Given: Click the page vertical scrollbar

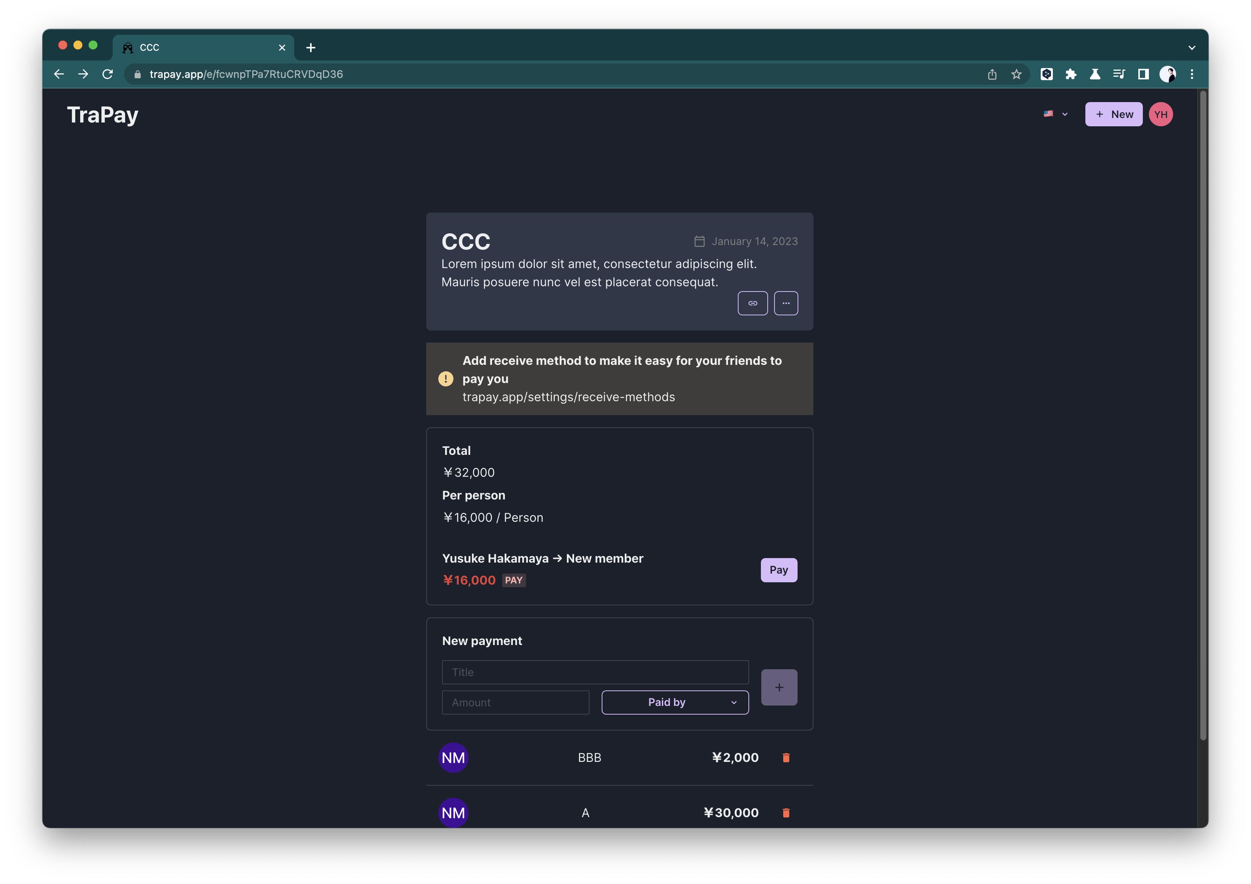Looking at the screenshot, I should click(x=1203, y=415).
